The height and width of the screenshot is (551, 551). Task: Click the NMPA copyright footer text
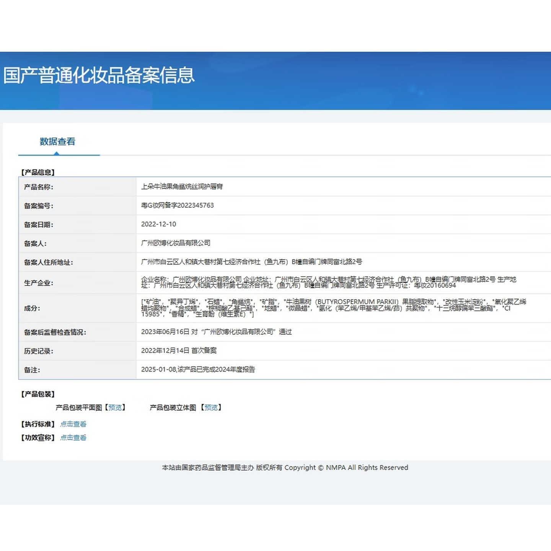285,468
